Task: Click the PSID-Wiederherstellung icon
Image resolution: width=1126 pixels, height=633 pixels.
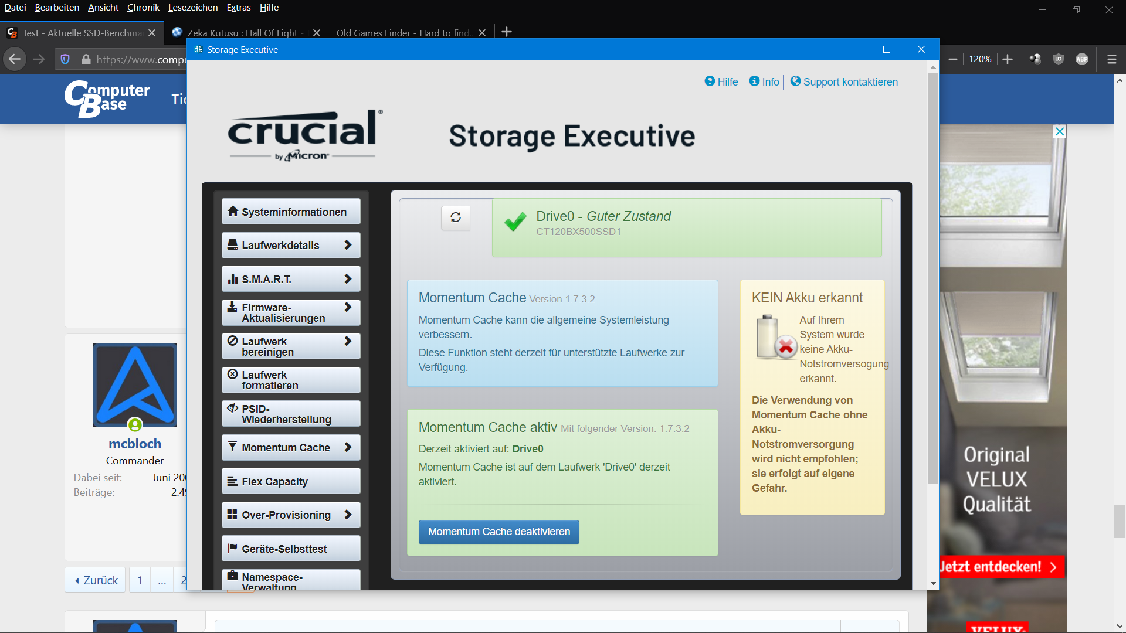Action: (x=233, y=409)
